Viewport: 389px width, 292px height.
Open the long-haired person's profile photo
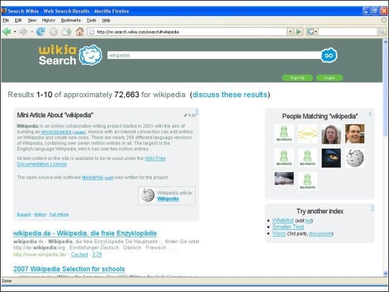pyautogui.click(x=331, y=134)
